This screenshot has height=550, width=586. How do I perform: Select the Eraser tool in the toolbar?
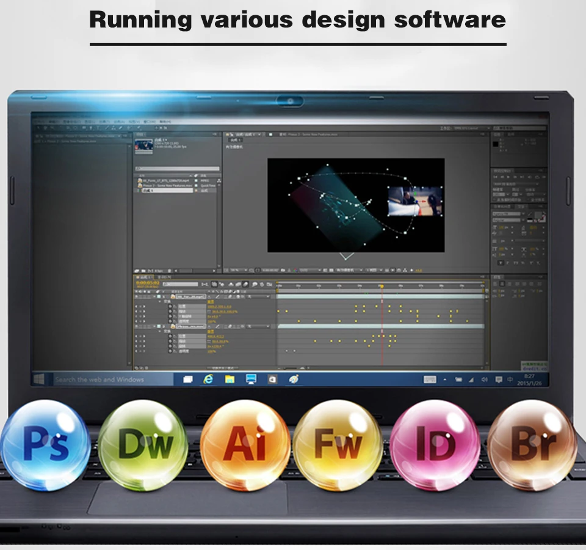click(x=121, y=128)
